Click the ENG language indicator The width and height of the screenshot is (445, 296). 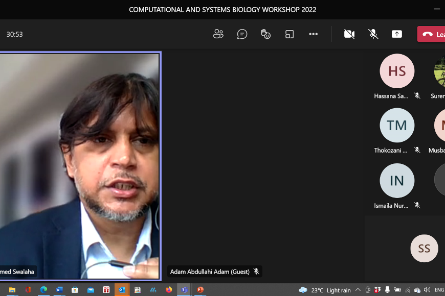coord(439,290)
